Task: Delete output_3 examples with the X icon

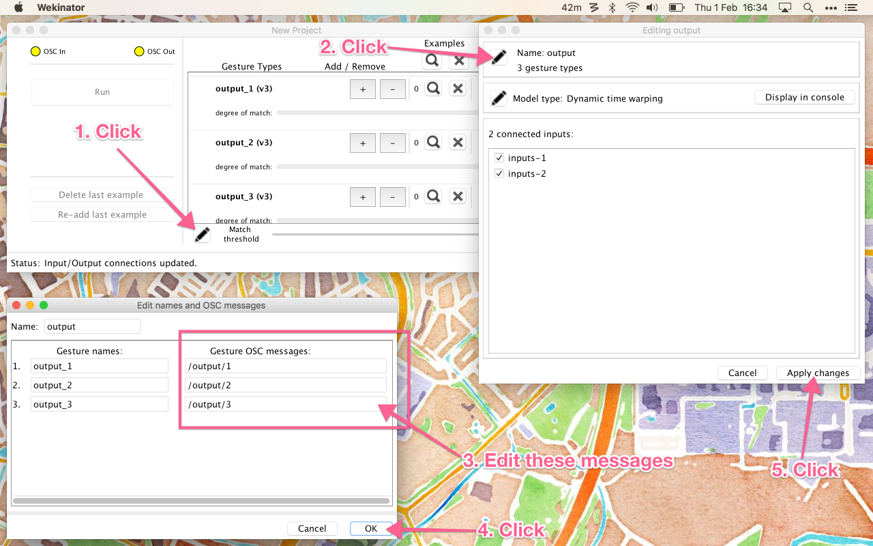Action: (458, 197)
